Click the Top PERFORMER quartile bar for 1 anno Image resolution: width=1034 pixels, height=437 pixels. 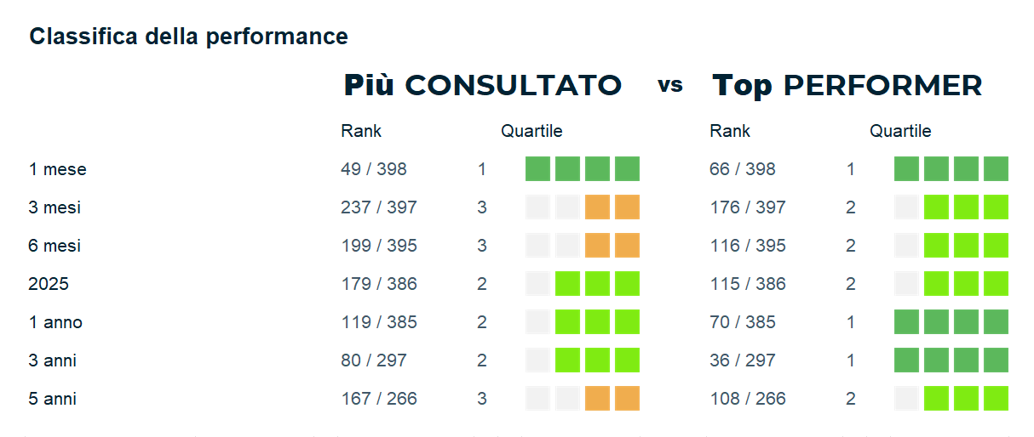tap(951, 322)
